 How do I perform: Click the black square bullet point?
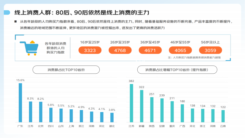pyautogui.click(x=16, y=21)
